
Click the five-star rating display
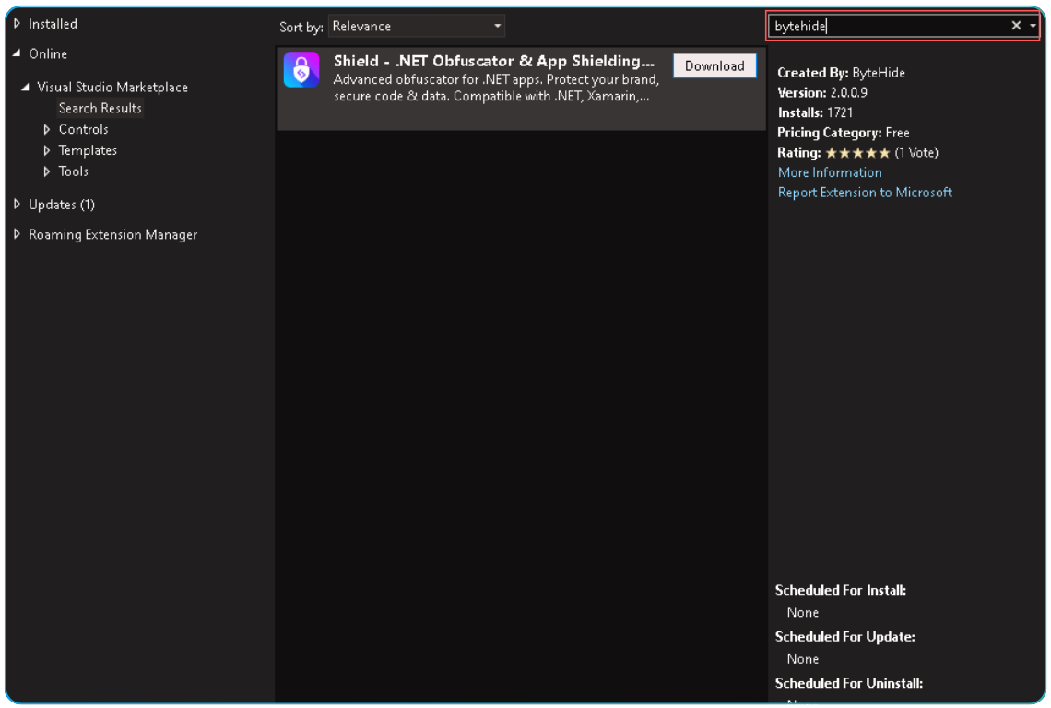coord(859,152)
